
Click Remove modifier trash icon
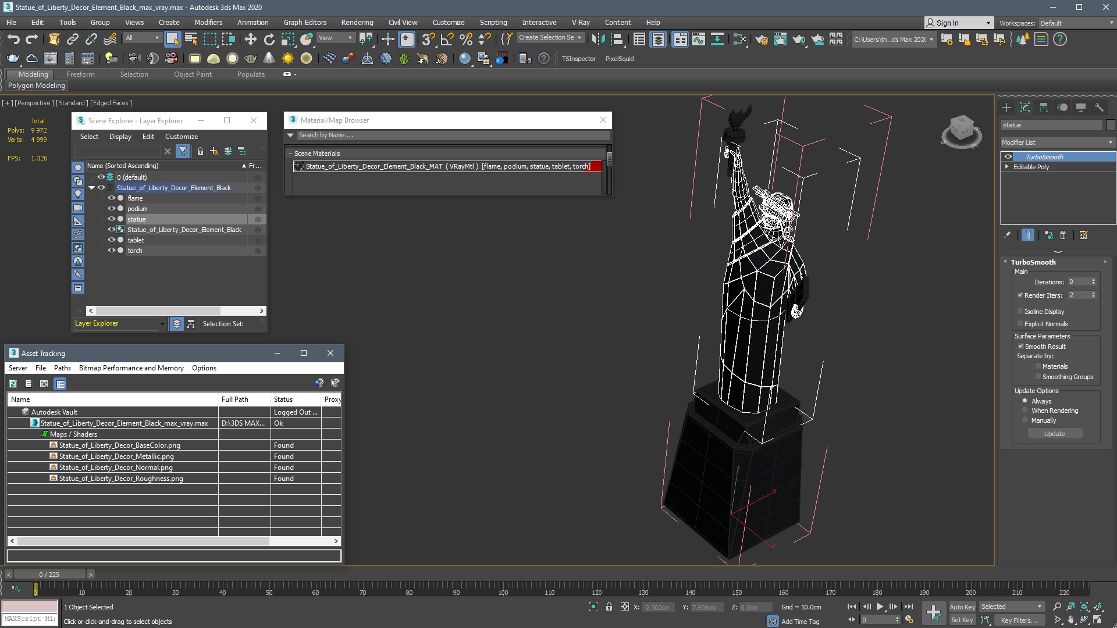coord(1063,235)
